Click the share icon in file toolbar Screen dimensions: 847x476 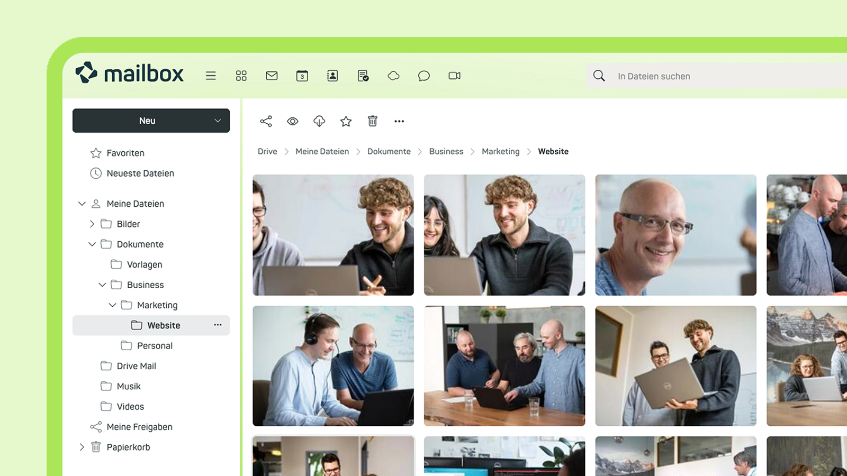pyautogui.click(x=266, y=121)
